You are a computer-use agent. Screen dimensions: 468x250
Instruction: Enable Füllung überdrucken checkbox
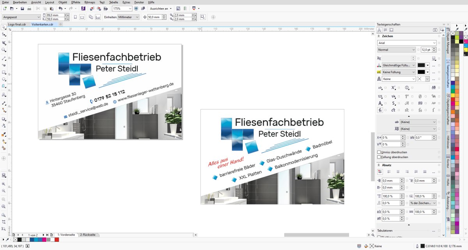click(x=379, y=157)
